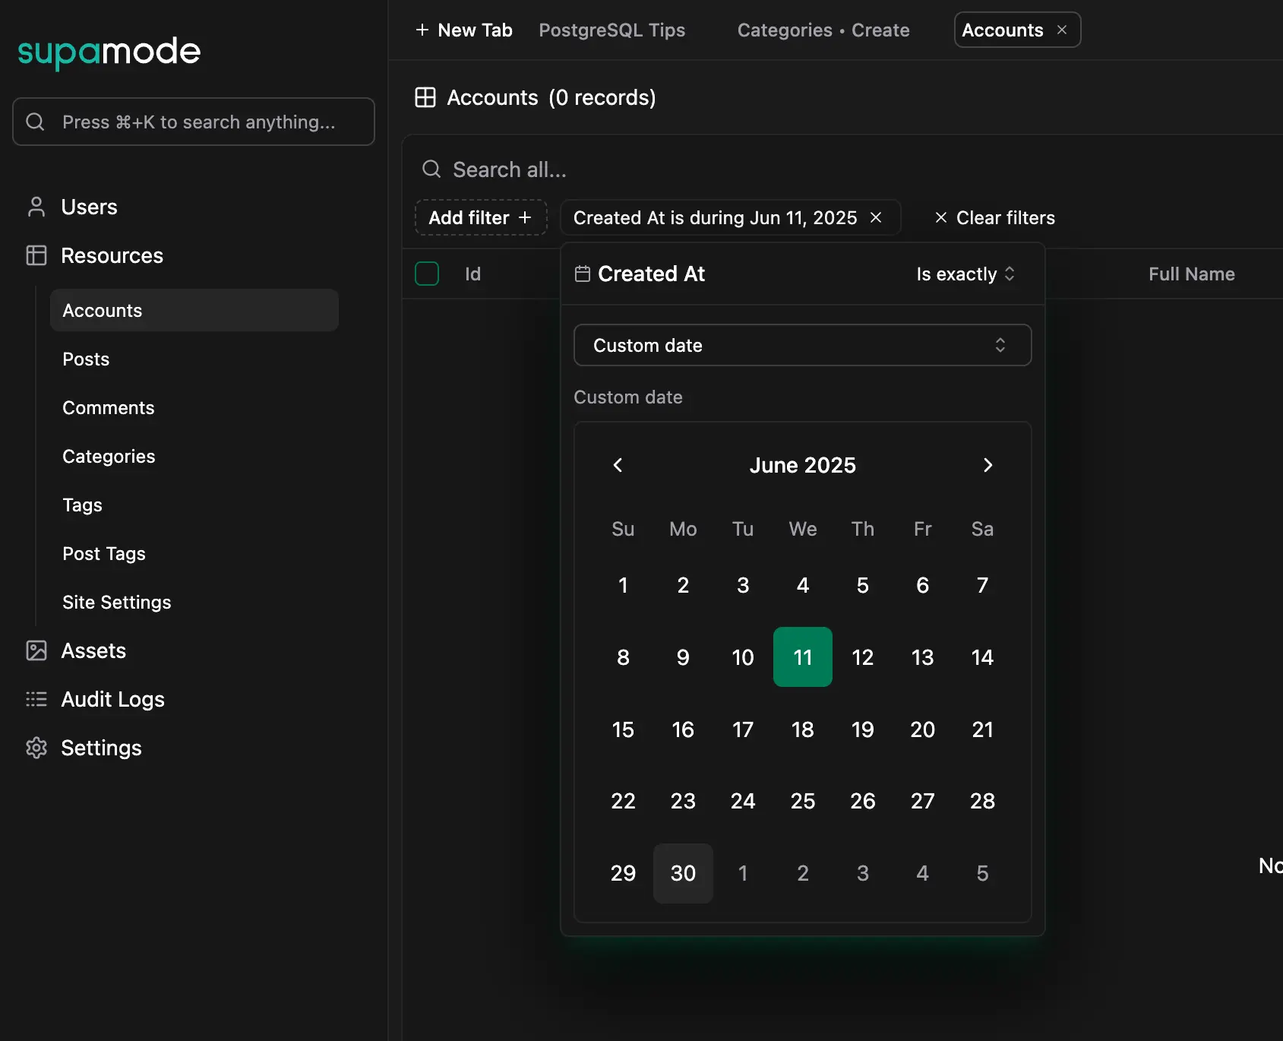Click the Audit Logs list icon
Screen dimensions: 1283x1041
[x=36, y=699]
